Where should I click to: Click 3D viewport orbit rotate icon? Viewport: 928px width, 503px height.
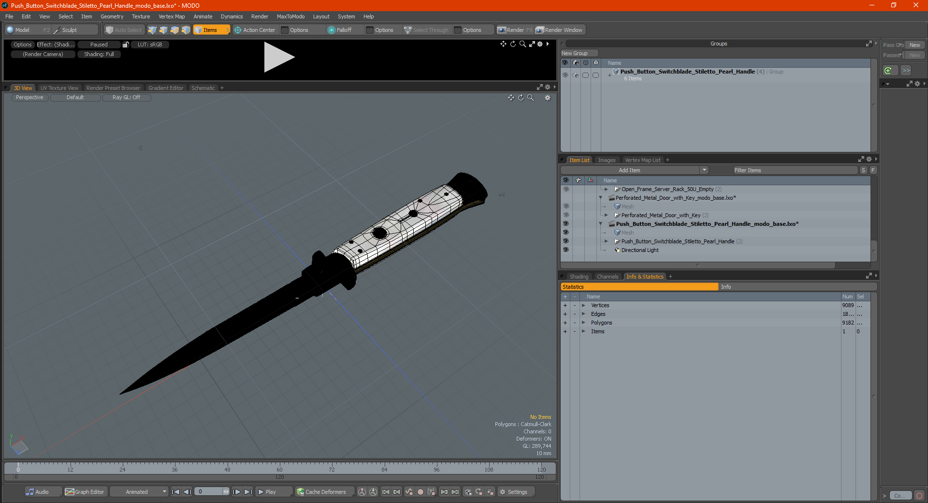[521, 98]
